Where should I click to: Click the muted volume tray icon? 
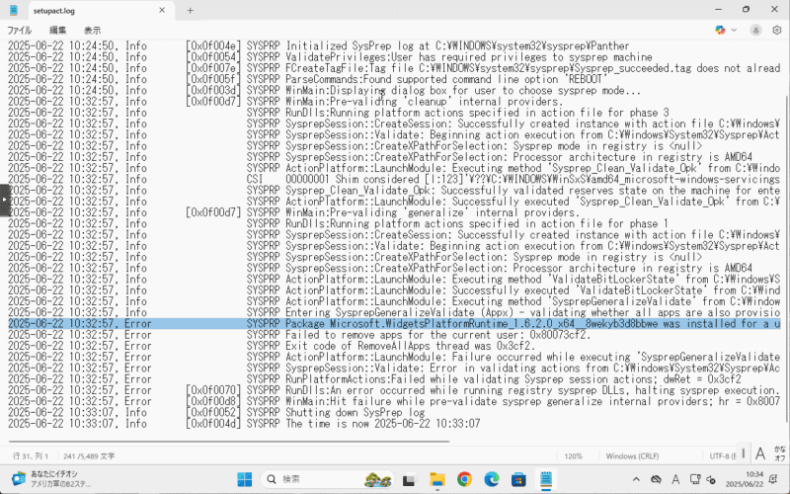click(711, 479)
